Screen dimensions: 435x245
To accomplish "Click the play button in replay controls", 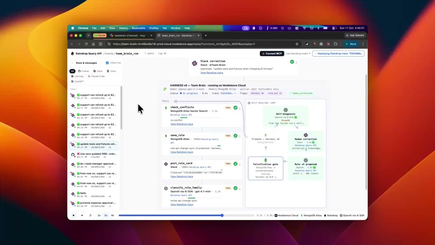I will coord(73,215).
